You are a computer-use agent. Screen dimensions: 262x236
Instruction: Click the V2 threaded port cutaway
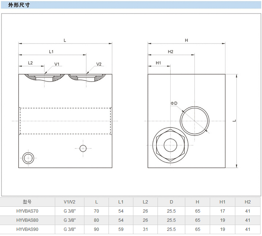[x=87, y=77]
